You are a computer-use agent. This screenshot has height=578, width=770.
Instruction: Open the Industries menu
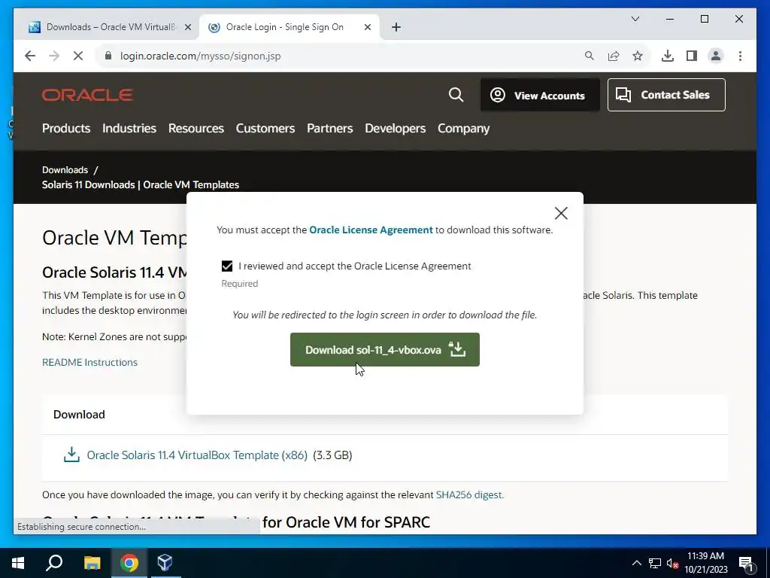(129, 128)
